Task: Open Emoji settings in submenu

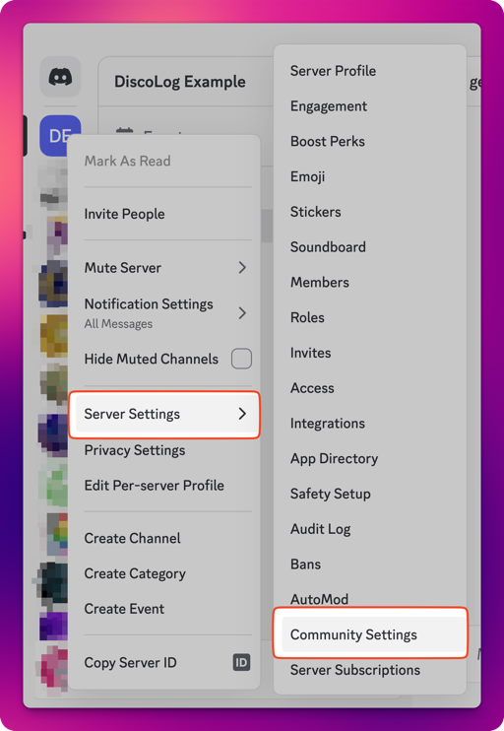Action: click(x=370, y=176)
